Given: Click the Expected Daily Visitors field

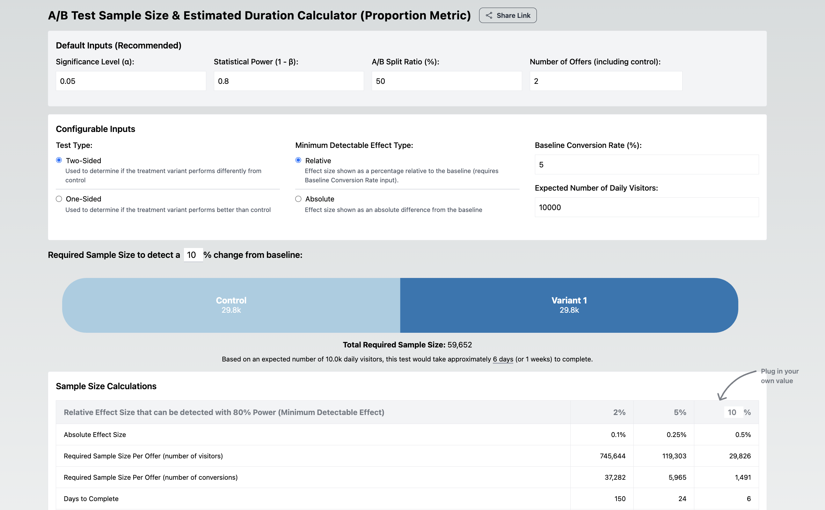Looking at the screenshot, I should coord(646,207).
